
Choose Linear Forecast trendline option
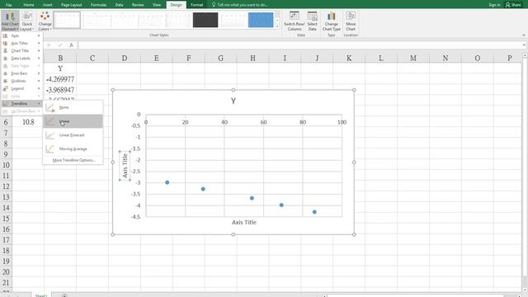[x=73, y=135]
